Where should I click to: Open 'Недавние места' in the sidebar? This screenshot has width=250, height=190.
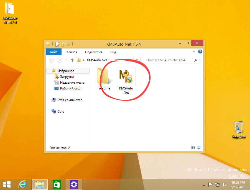(x=73, y=82)
